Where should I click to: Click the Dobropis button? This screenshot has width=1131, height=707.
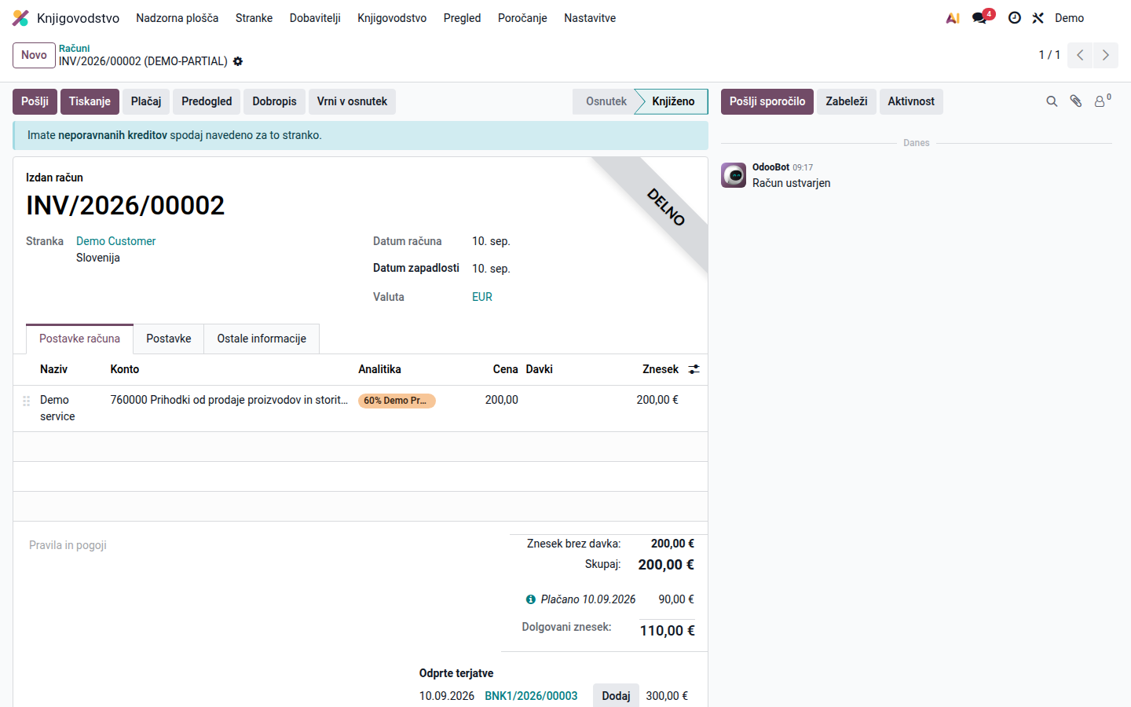point(274,101)
